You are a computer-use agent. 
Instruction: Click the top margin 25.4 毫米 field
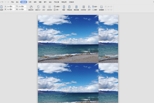(x=10, y=6)
